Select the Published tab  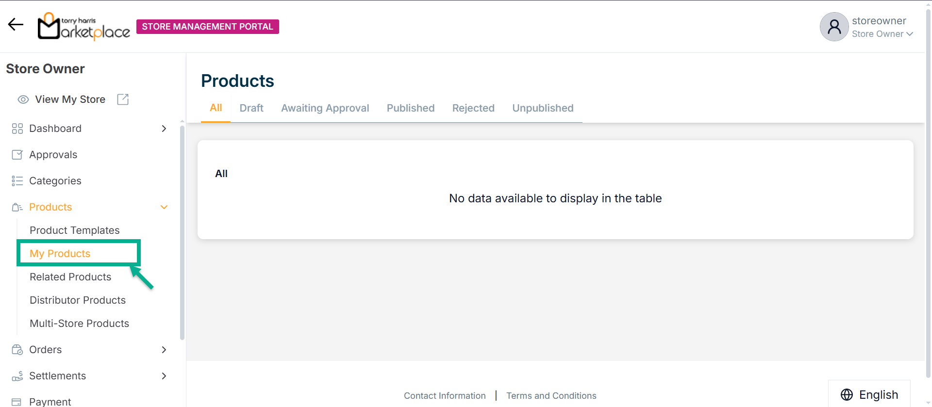(410, 108)
